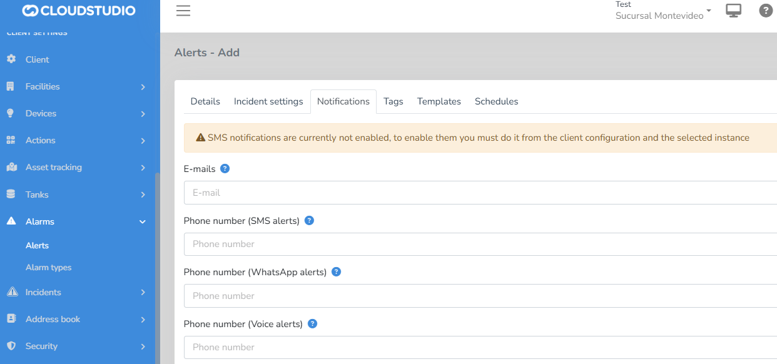This screenshot has height=364, width=777.
Task: Click the E-mails help info icon
Action: click(225, 169)
